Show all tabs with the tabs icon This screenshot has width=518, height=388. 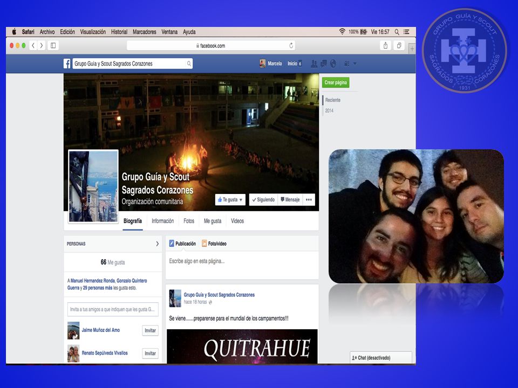coord(399,45)
